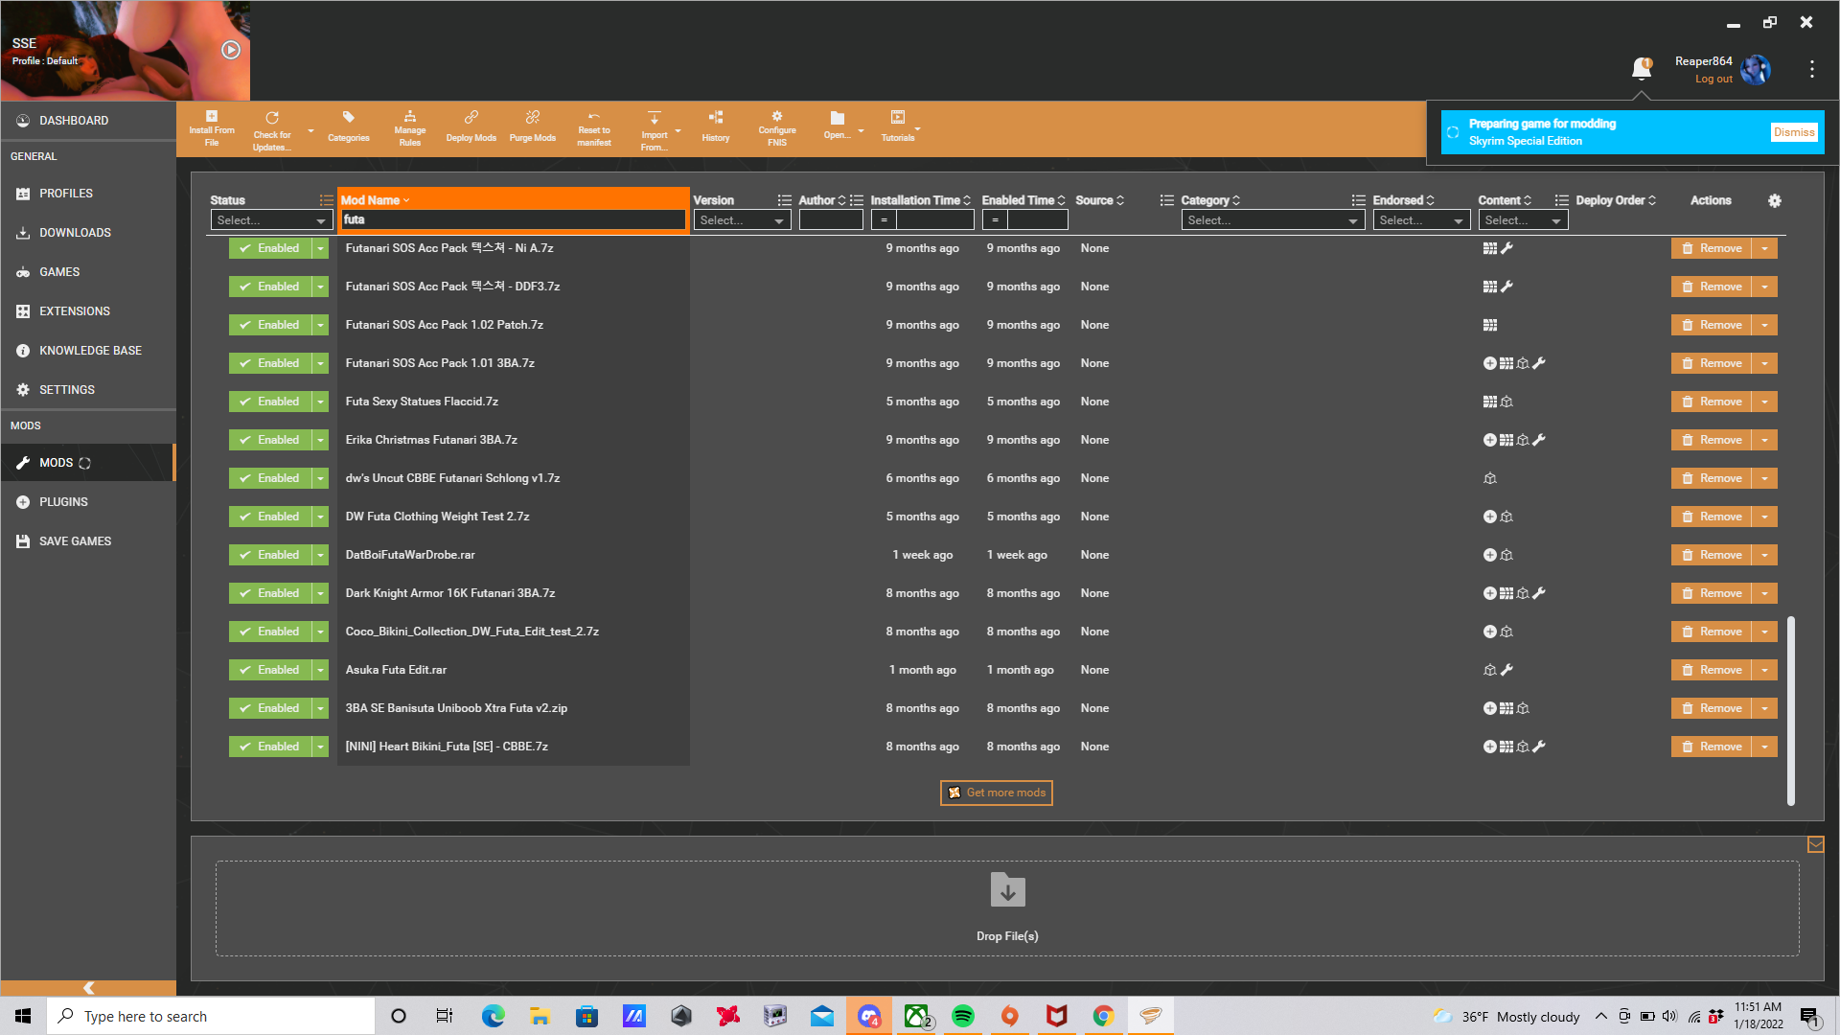The width and height of the screenshot is (1840, 1035).
Task: Open Content filter dropdown
Action: pos(1523,220)
